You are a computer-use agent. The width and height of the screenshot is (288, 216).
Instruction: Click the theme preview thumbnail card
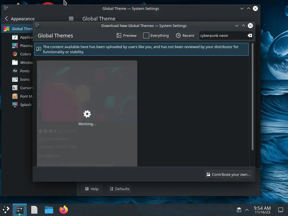click(x=87, y=113)
